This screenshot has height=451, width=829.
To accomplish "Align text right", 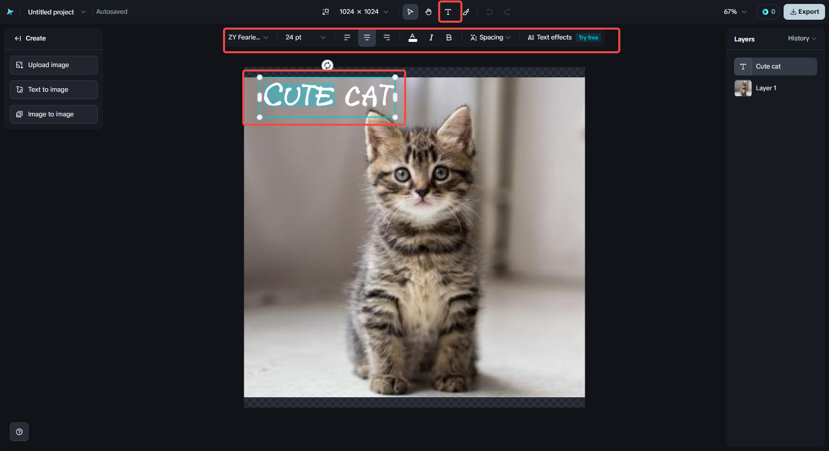I will pos(387,37).
